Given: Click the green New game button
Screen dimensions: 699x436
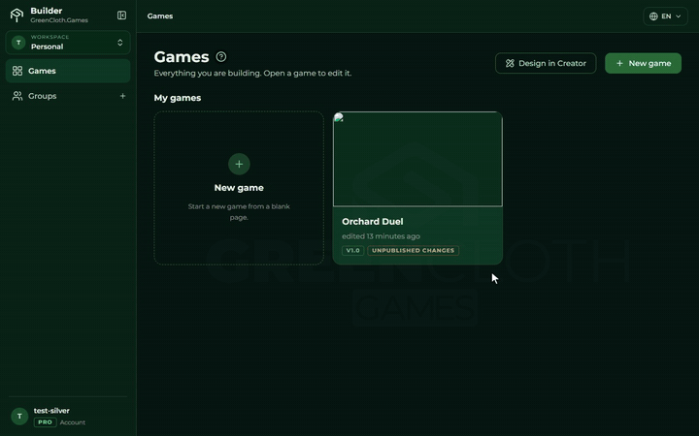Looking at the screenshot, I should (x=643, y=63).
